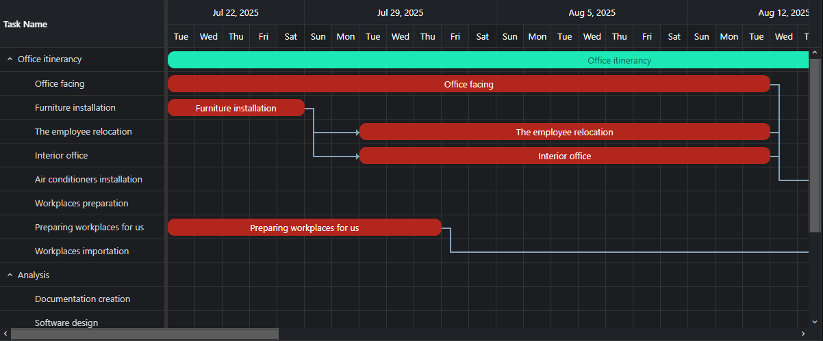Image resolution: width=823 pixels, height=341 pixels.
Task: Select the Office facing row in task list
Action: pyautogui.click(x=82, y=83)
